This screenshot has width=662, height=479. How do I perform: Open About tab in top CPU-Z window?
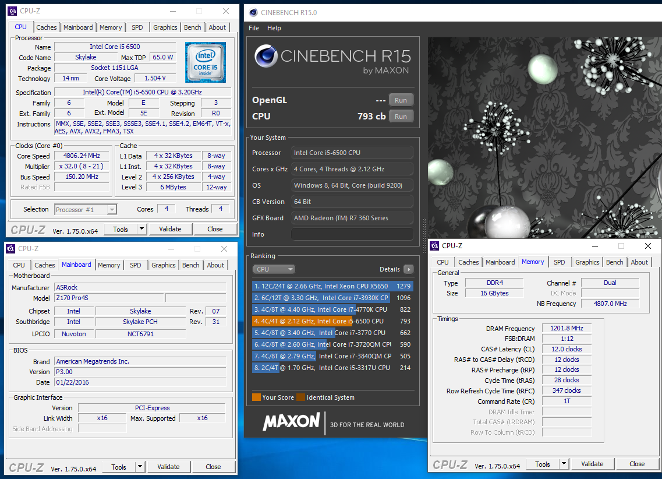click(217, 27)
